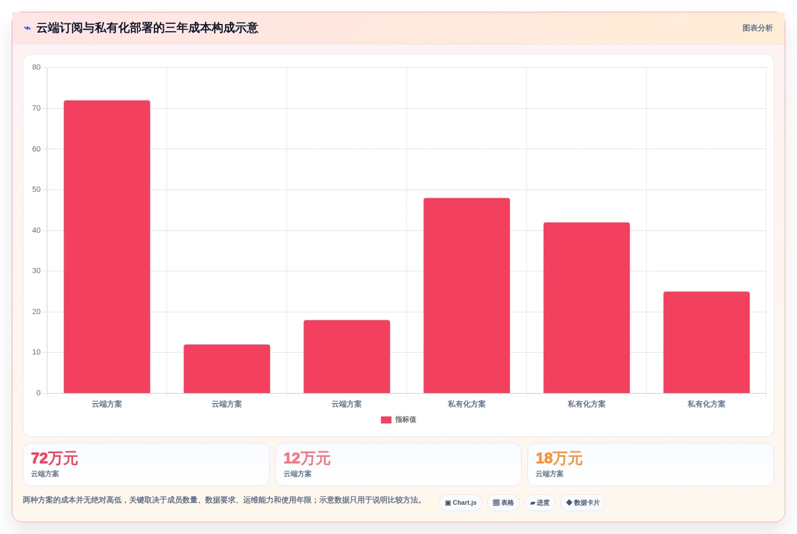Click the 数据卡片 tag chip
Image resolution: width=797 pixels, height=534 pixels.
pyautogui.click(x=583, y=503)
